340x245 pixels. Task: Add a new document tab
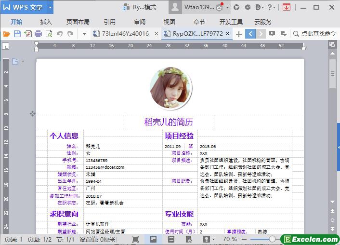click(239, 34)
